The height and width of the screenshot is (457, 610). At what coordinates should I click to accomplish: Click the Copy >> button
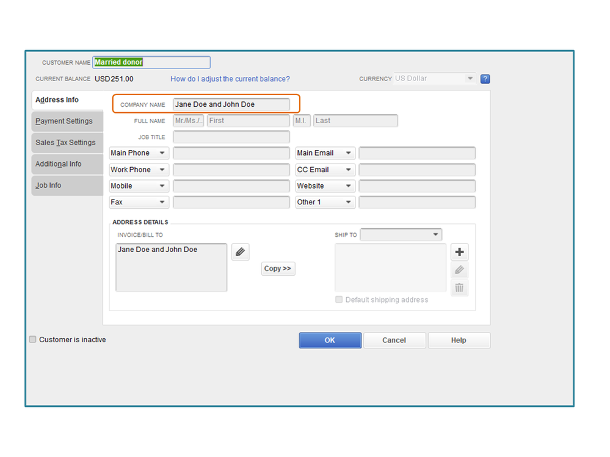click(x=278, y=268)
